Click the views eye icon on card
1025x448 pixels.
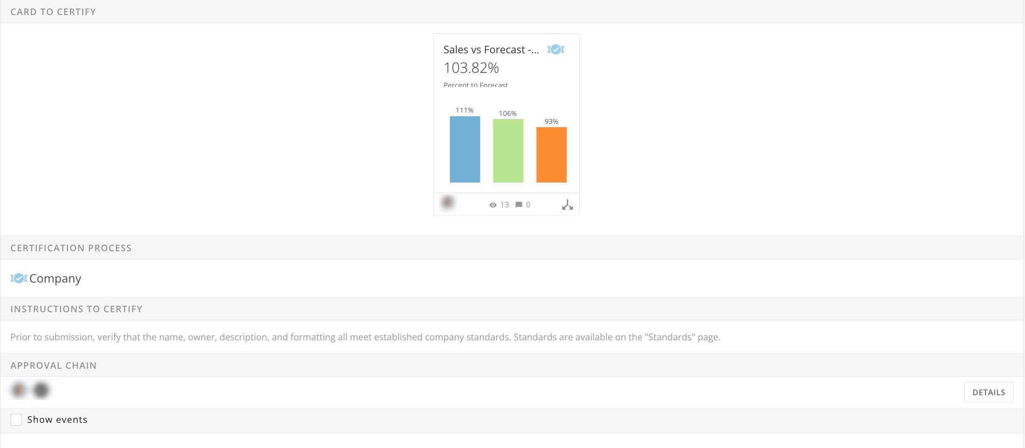[x=493, y=205]
